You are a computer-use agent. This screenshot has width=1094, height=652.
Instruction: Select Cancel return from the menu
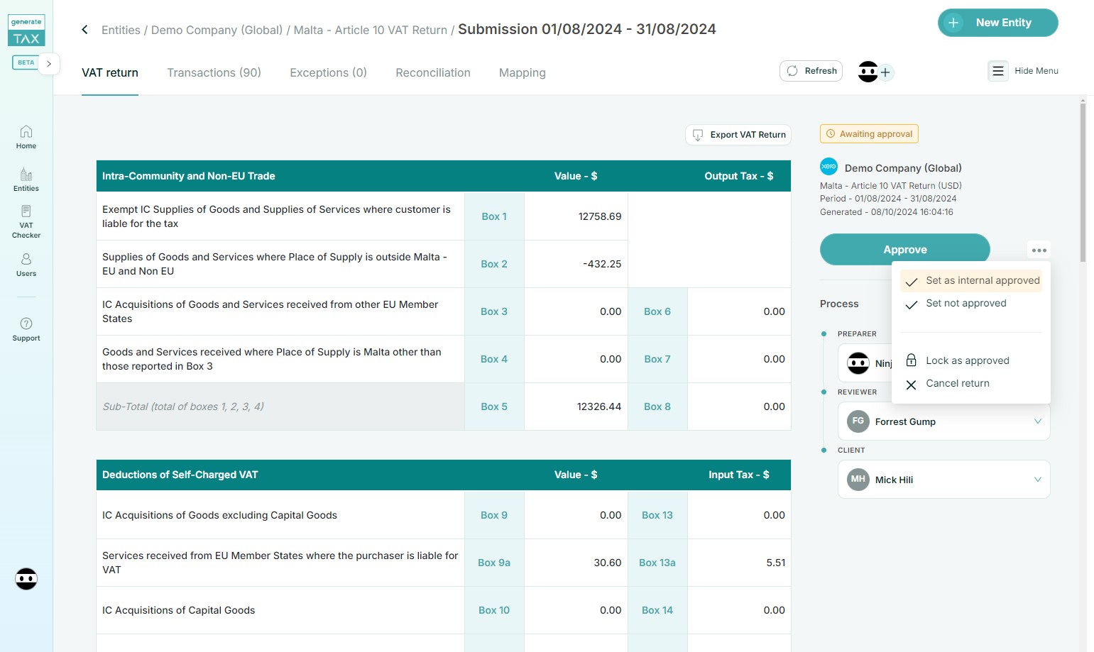pyautogui.click(x=957, y=383)
